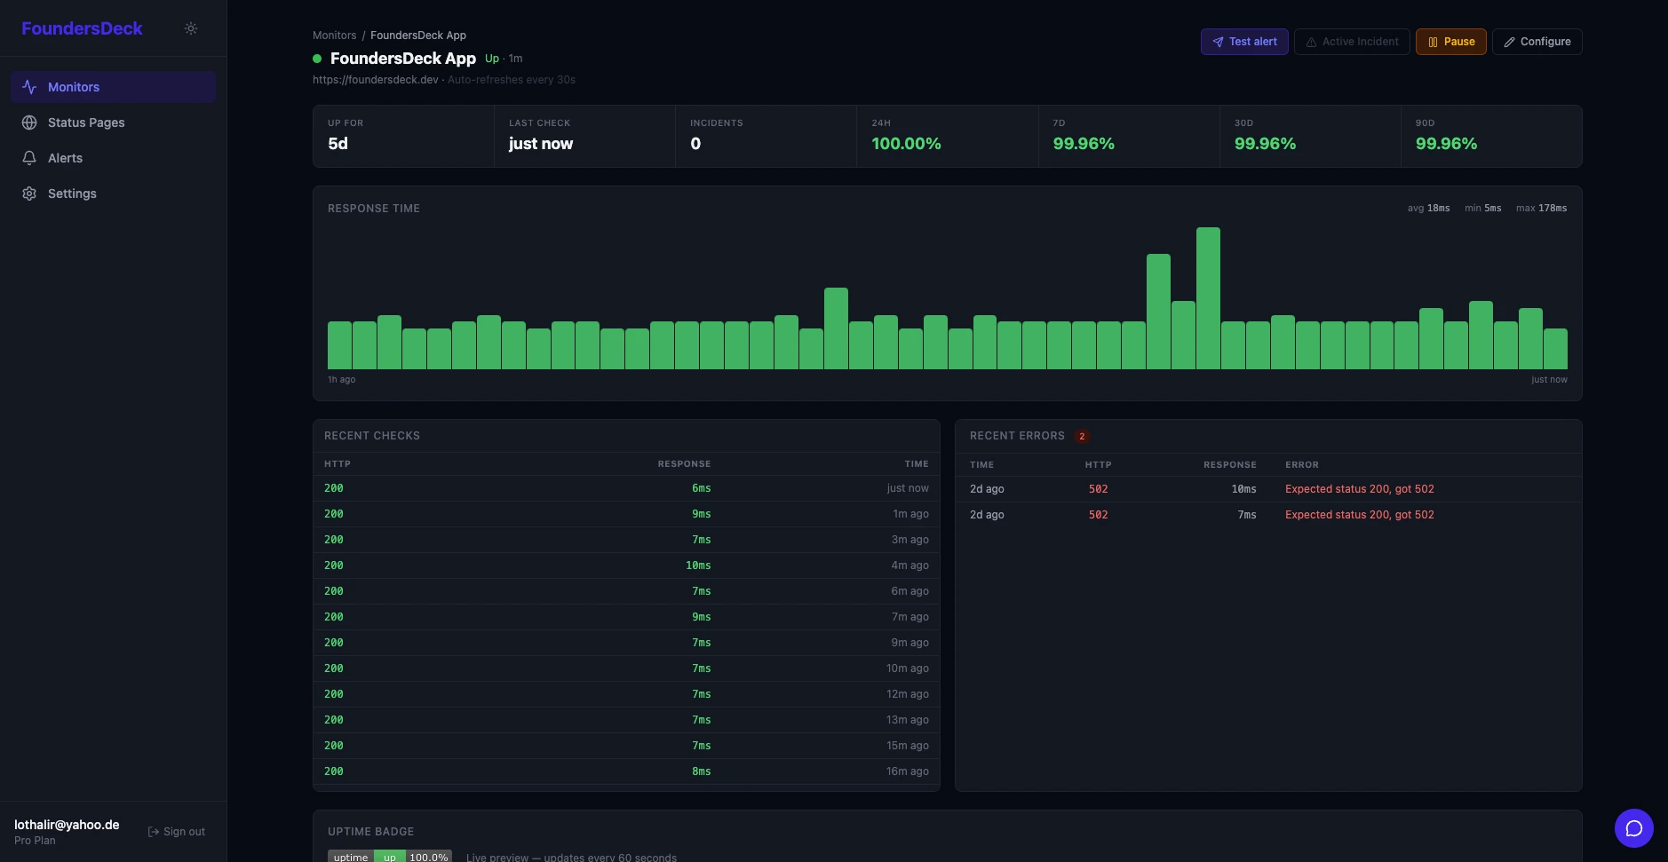Click the Test alert send icon
The width and height of the screenshot is (1668, 862).
[1219, 42]
